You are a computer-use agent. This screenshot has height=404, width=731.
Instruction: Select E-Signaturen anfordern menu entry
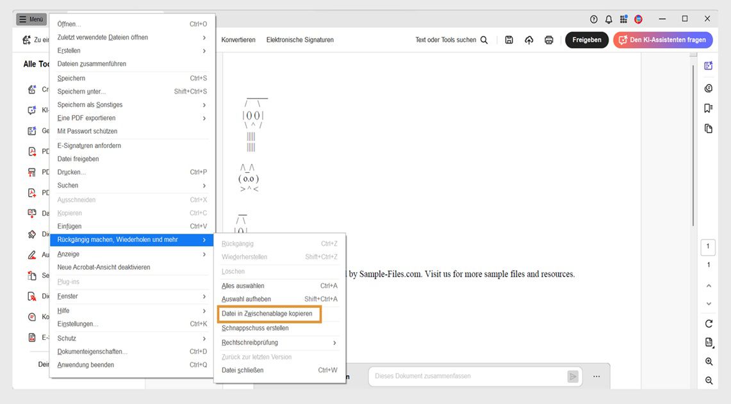[x=132, y=145]
